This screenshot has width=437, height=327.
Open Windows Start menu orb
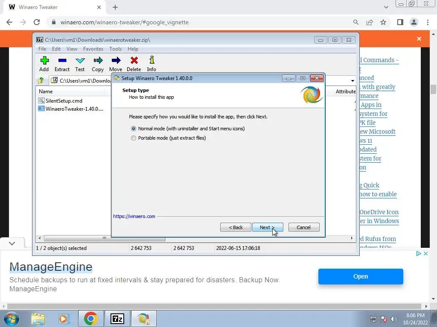[12, 318]
